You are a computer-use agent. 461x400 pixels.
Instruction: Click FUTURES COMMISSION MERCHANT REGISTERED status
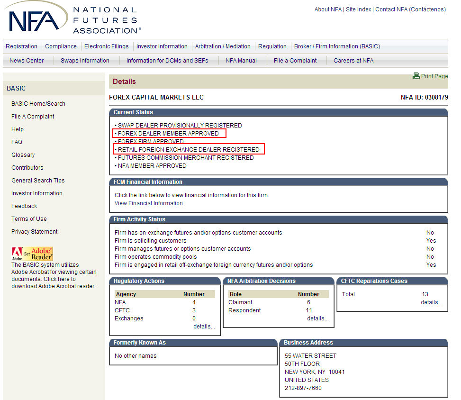(x=186, y=158)
